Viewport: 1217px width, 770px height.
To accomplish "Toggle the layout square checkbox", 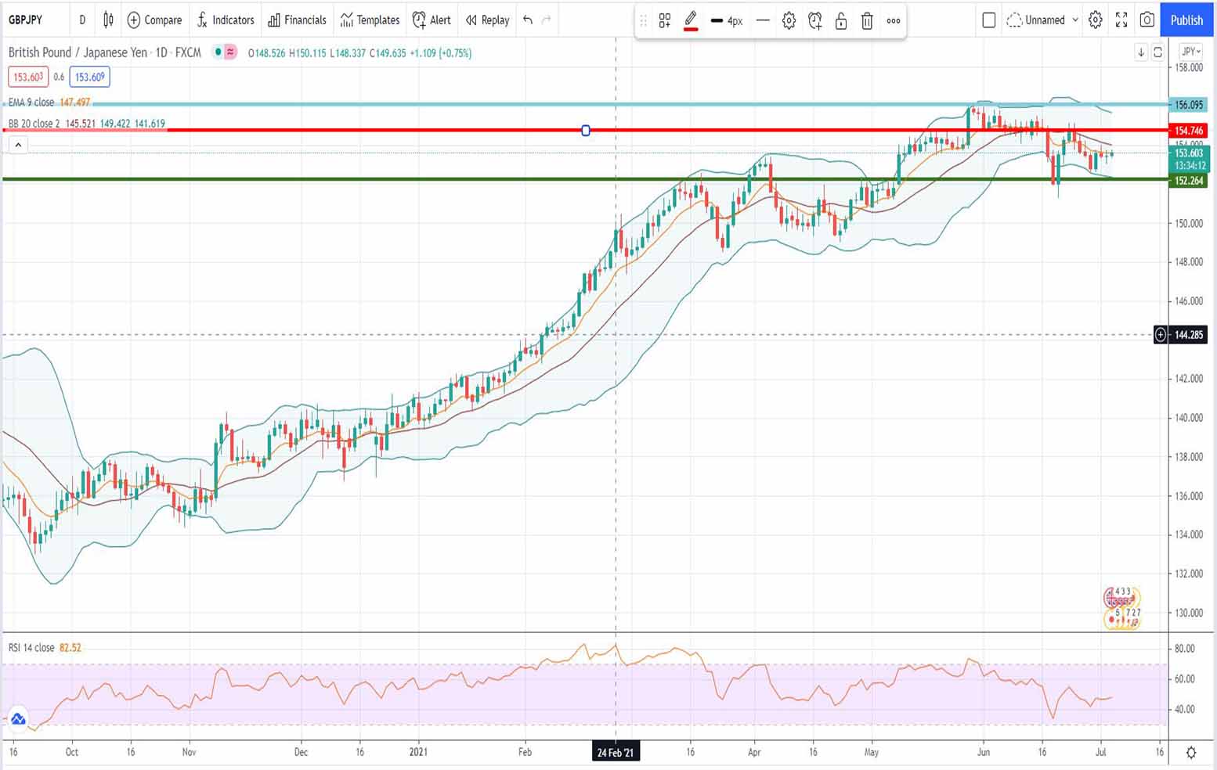I will (x=988, y=20).
